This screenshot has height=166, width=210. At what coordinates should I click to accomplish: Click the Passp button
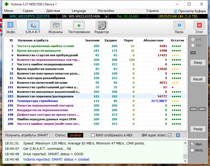click(x=198, y=129)
